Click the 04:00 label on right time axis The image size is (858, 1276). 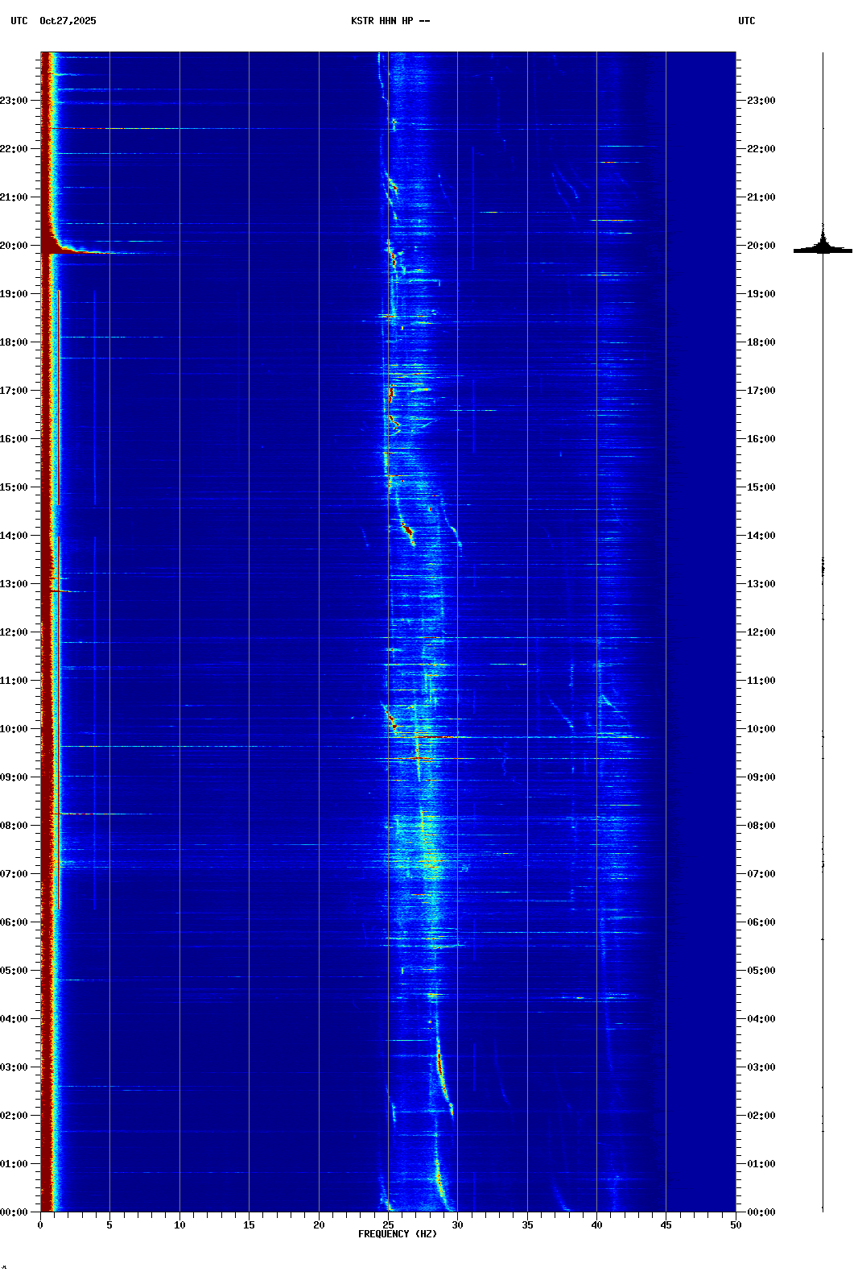(761, 1019)
